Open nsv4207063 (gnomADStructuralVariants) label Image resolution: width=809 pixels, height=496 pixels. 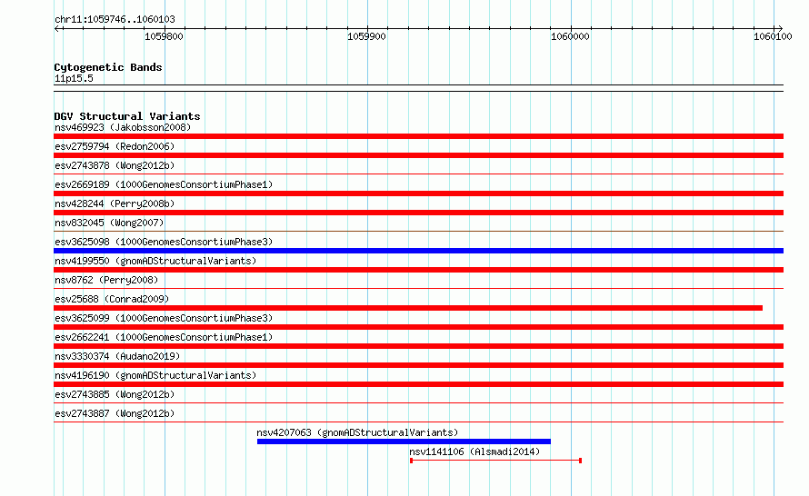[x=357, y=432]
